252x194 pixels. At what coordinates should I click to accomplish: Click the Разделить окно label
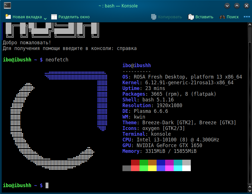(x=74, y=17)
